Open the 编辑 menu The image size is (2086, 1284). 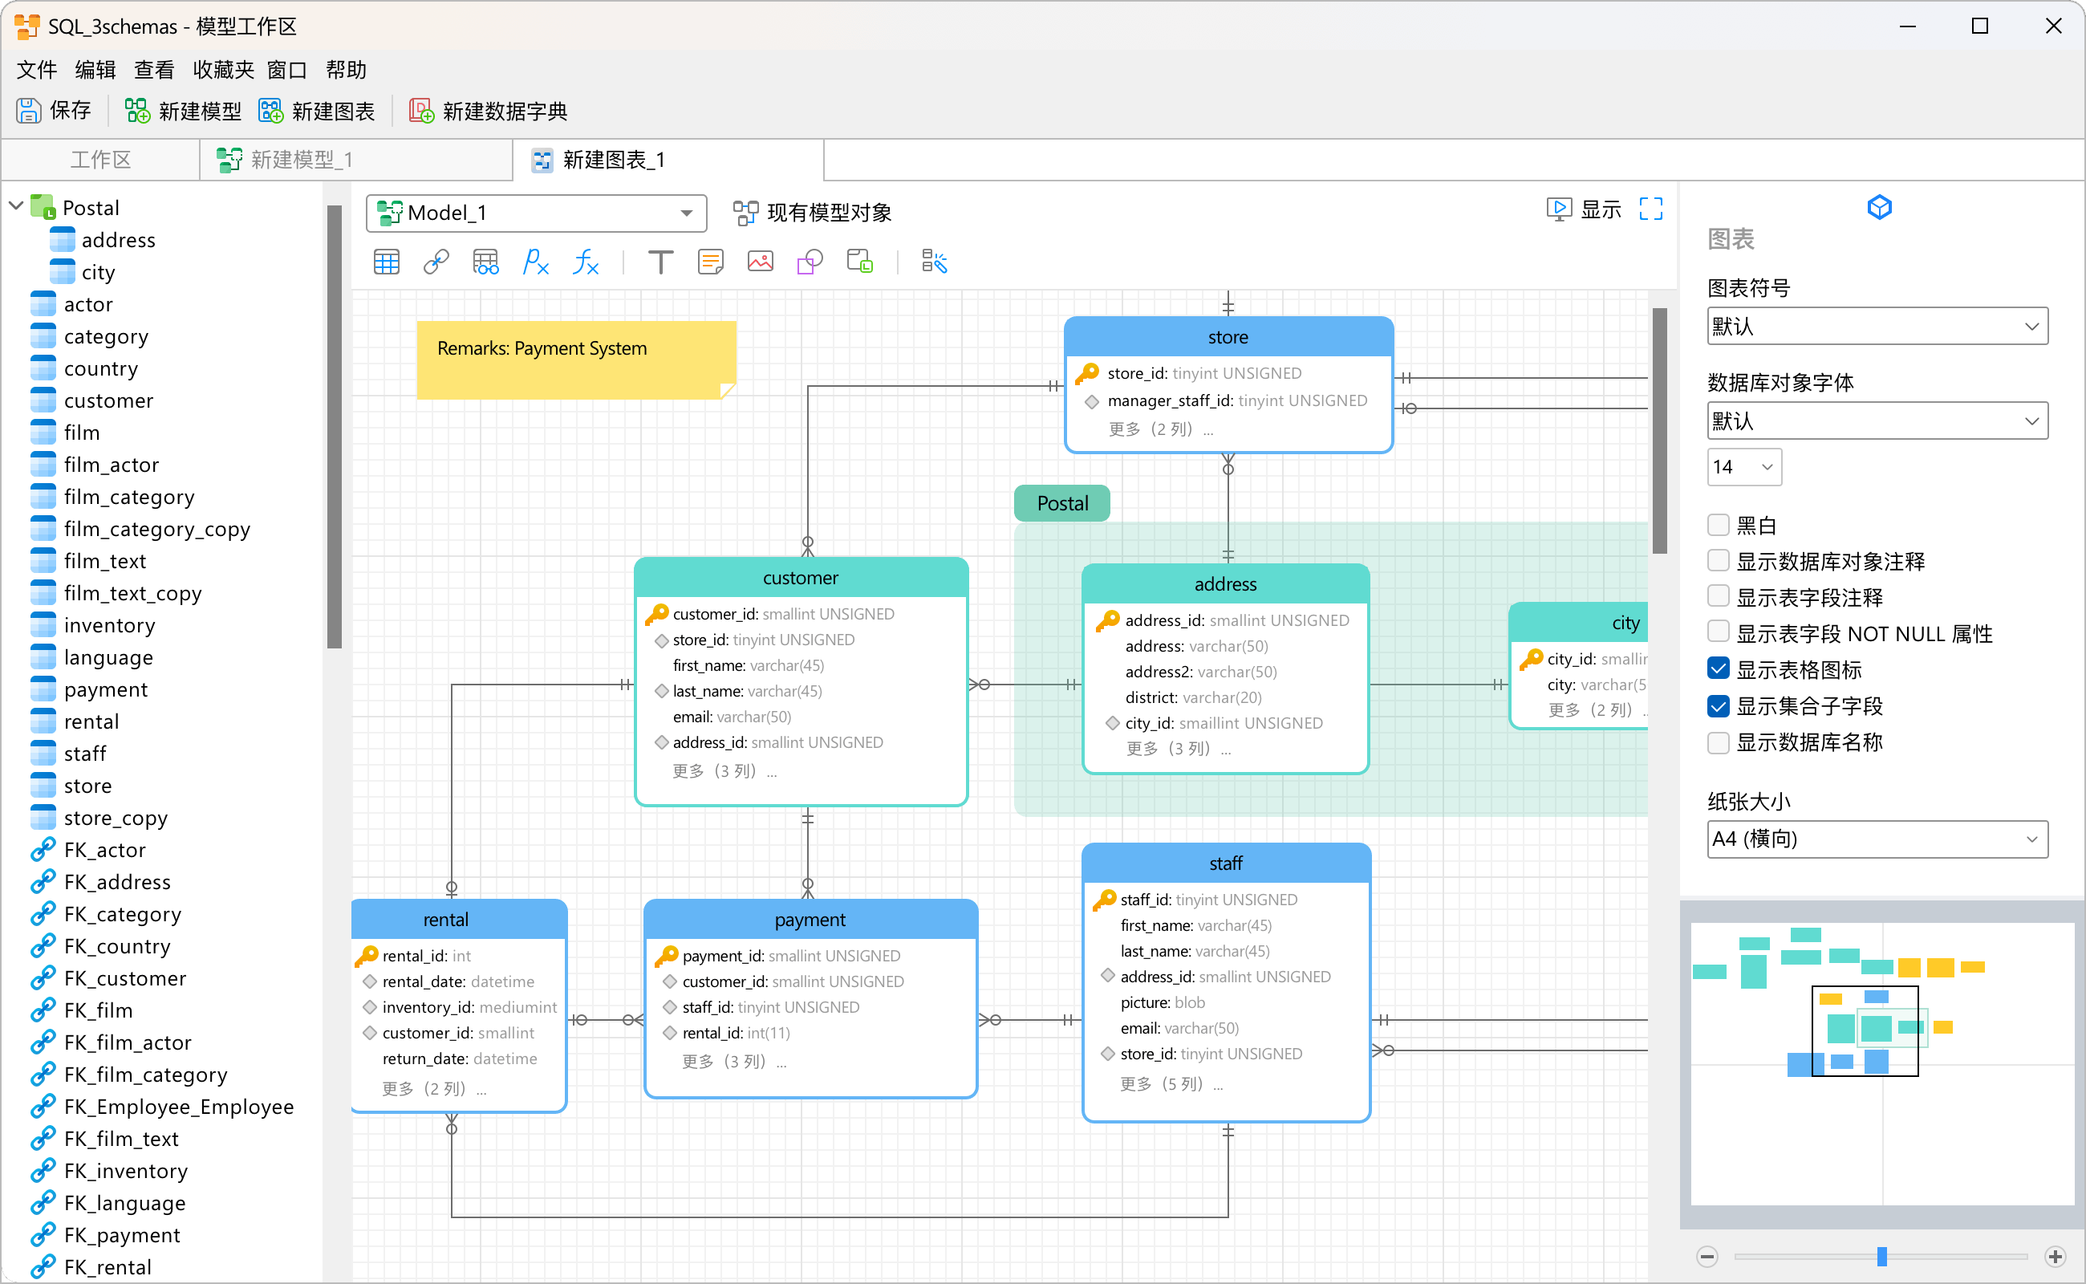pyautogui.click(x=95, y=70)
